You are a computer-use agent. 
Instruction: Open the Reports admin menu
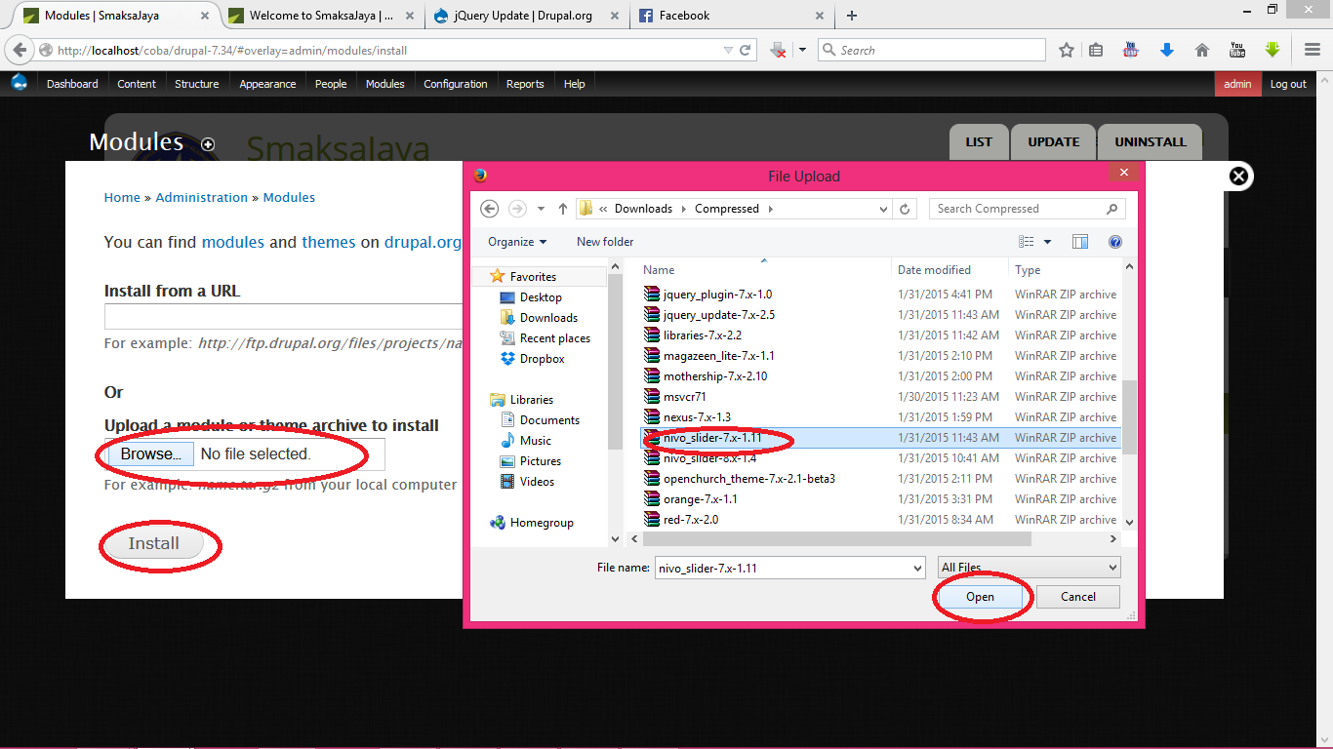coord(525,84)
